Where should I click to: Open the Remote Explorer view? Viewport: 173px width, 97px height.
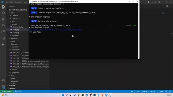(3, 38)
